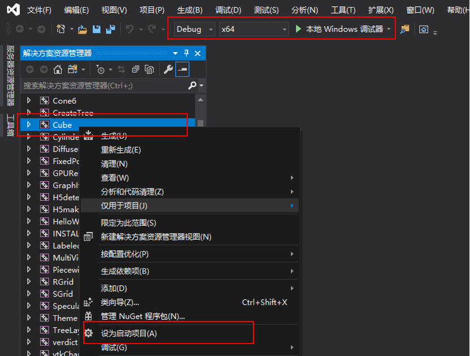Close the 解决方案资源管理器 panel
The width and height of the screenshot is (470, 356).
click(197, 53)
